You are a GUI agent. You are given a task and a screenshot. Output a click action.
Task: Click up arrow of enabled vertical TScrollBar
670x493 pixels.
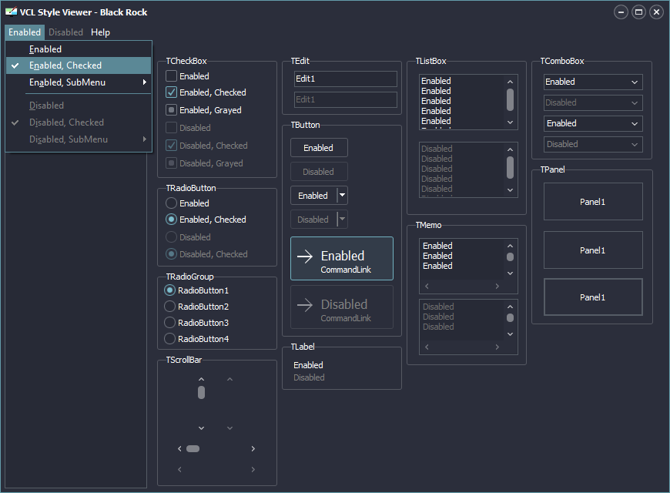click(x=201, y=379)
